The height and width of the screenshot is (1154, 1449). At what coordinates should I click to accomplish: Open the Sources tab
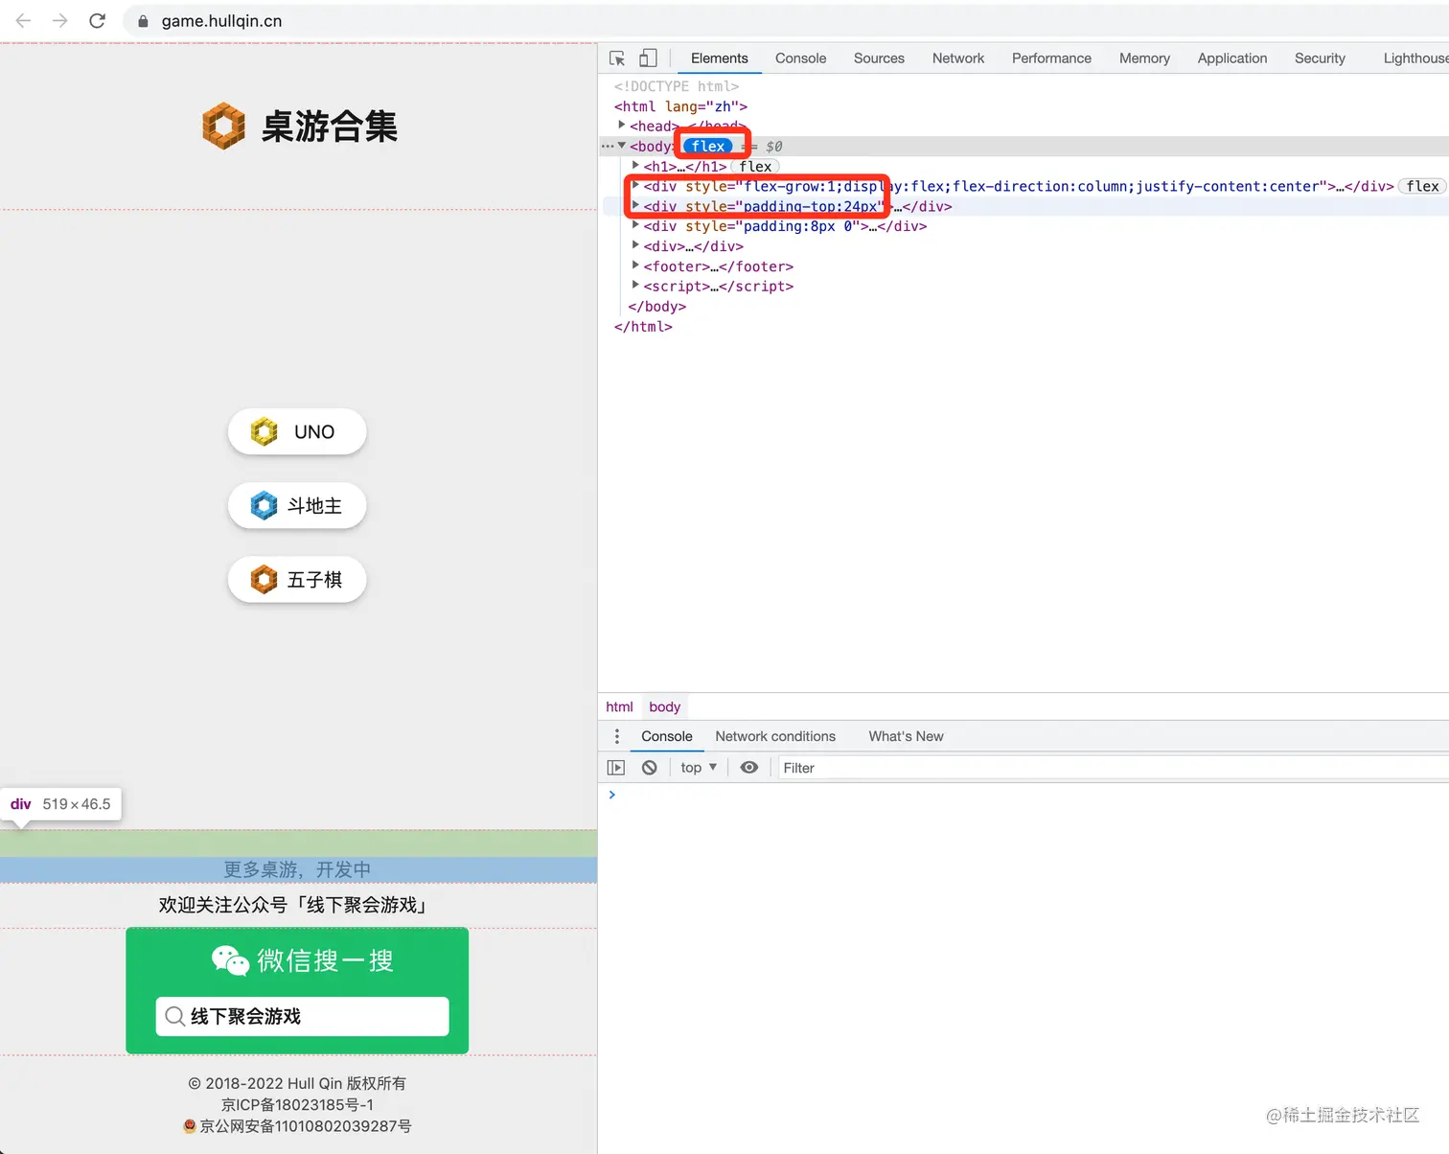(879, 58)
